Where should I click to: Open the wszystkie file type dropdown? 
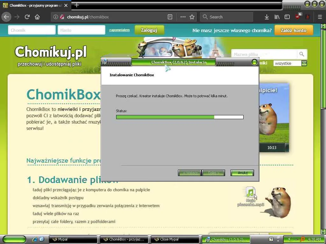click(290, 63)
